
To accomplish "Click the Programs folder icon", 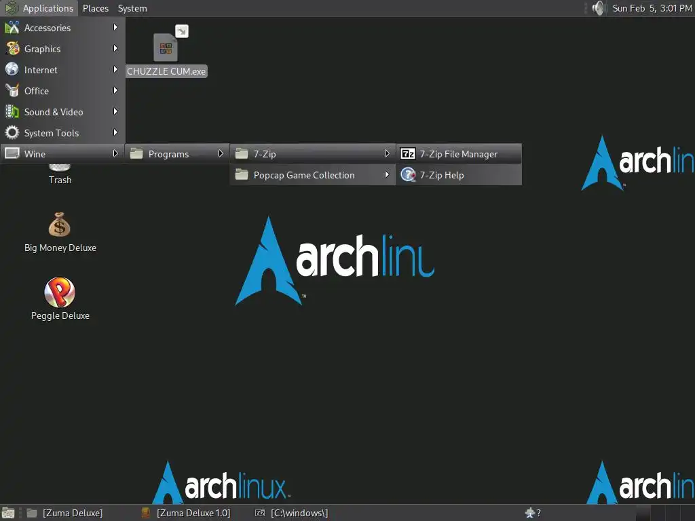I will (136, 154).
